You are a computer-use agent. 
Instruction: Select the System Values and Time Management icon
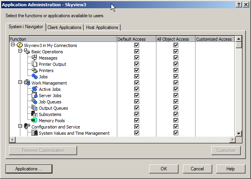(34, 133)
